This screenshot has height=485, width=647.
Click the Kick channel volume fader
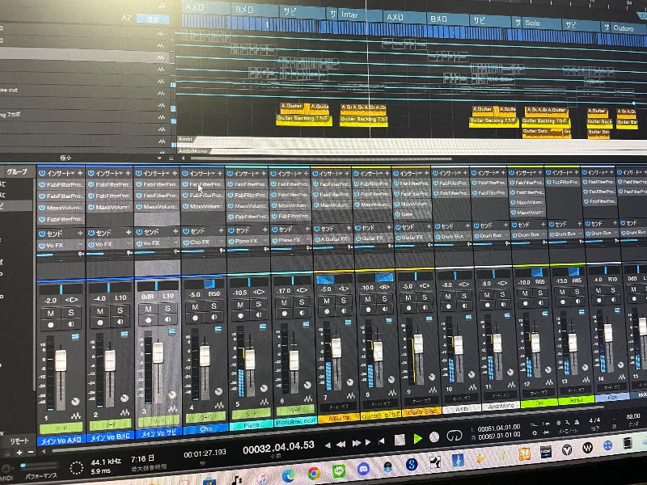607,333
